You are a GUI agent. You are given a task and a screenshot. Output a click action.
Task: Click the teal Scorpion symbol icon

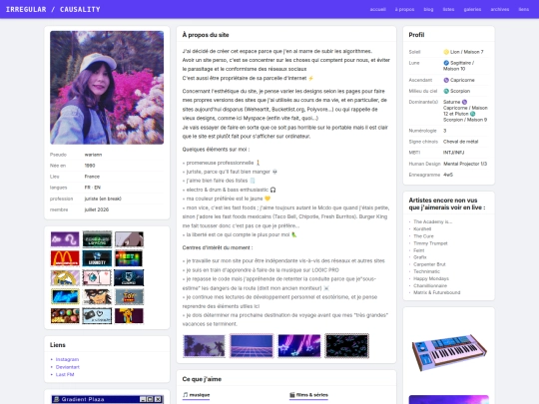click(x=446, y=91)
